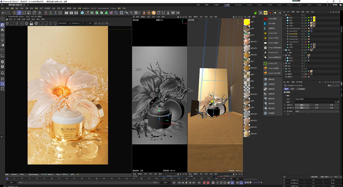The height and width of the screenshot is (187, 343).
Task: Create an Octane Vdb volume
Action: click(272, 73)
